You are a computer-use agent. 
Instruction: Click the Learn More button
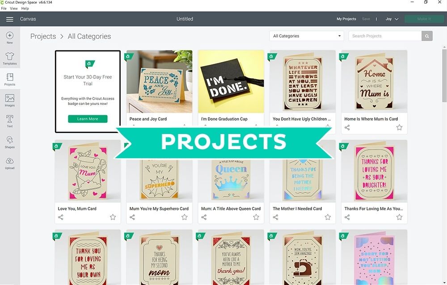coord(88,119)
